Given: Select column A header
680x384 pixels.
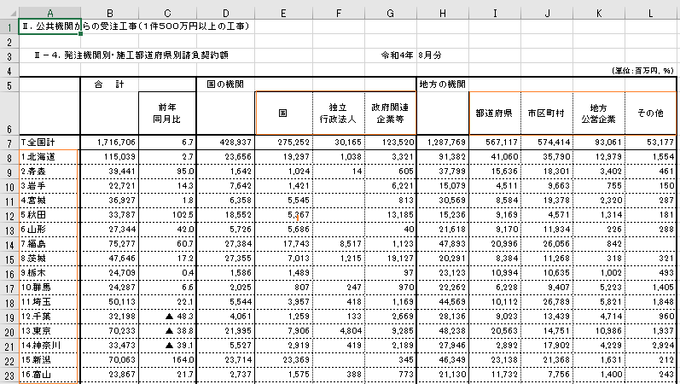Looking at the screenshot, I should [x=49, y=9].
